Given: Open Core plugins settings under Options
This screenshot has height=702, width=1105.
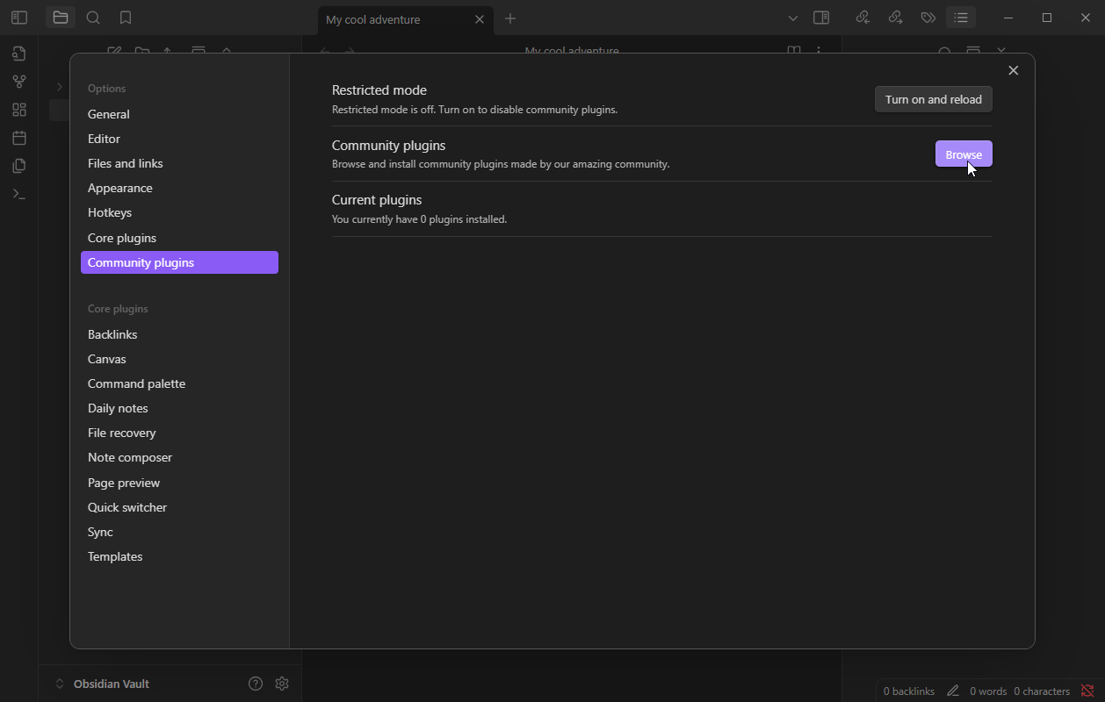Looking at the screenshot, I should 179,238.
